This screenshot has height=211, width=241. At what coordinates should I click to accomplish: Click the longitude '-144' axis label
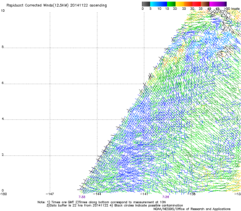click(x=97, y=194)
